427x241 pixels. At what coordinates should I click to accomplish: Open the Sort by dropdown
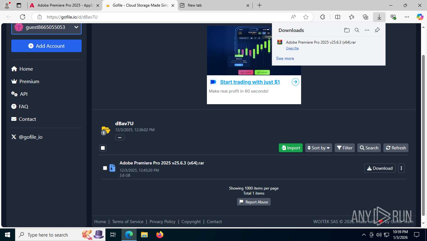(318, 148)
